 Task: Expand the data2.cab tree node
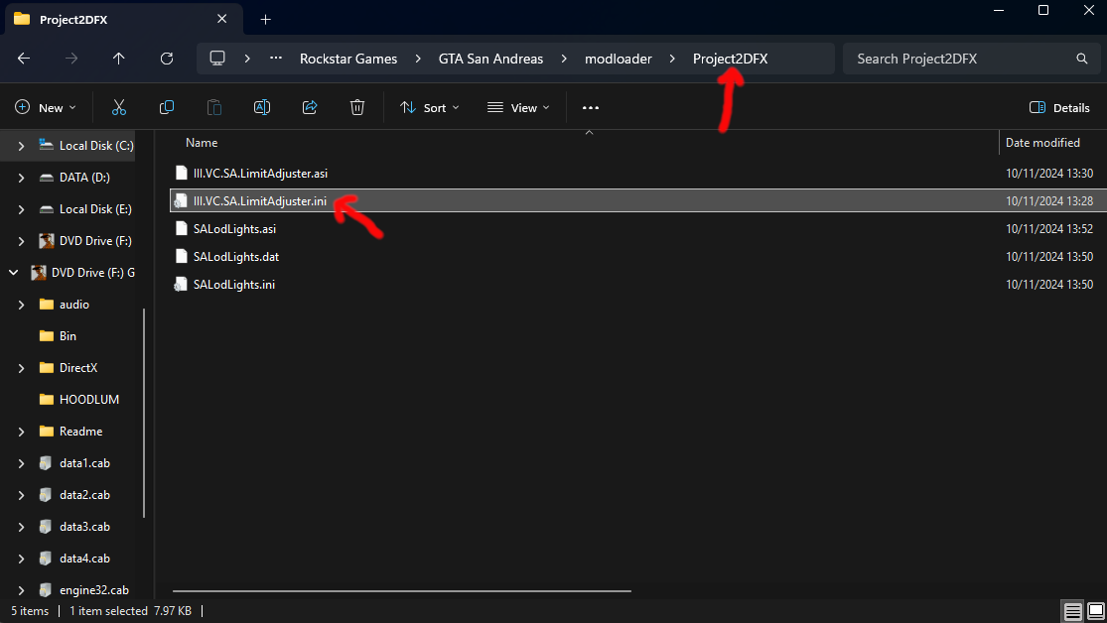point(21,495)
